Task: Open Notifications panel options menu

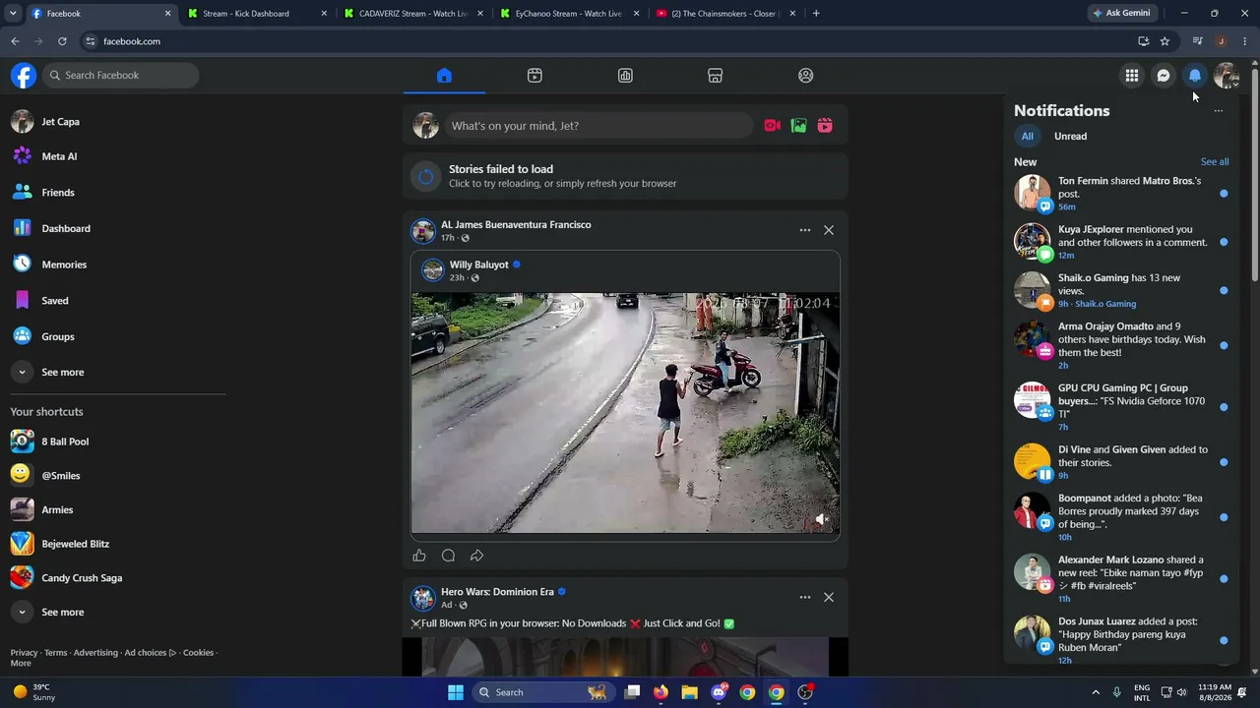Action: coord(1219,111)
